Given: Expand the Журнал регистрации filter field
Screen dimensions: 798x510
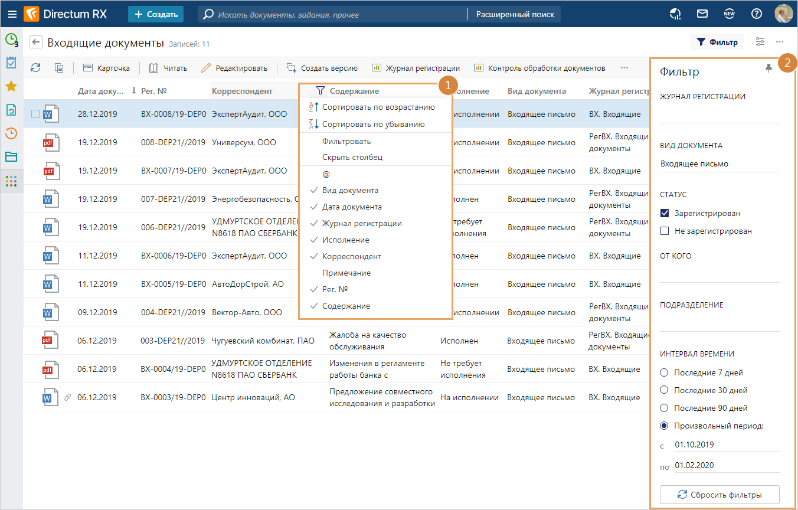Looking at the screenshot, I should point(719,115).
